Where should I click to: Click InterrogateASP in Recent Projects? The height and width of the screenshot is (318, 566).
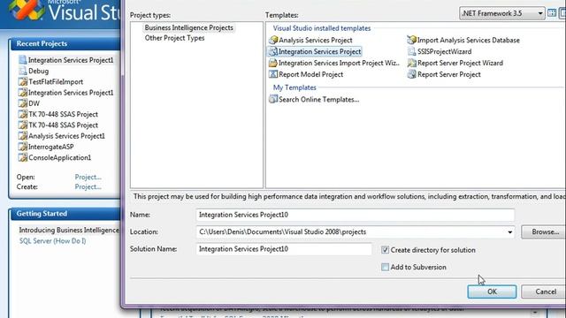pos(51,147)
